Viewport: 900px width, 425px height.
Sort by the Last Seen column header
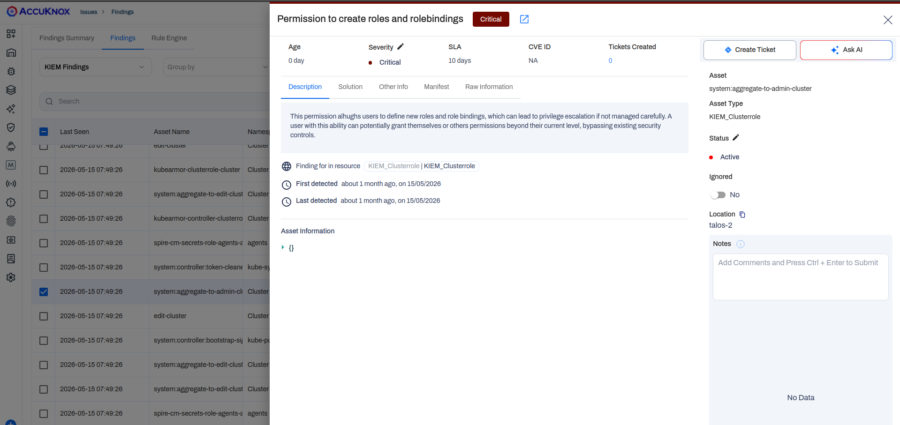coord(74,132)
